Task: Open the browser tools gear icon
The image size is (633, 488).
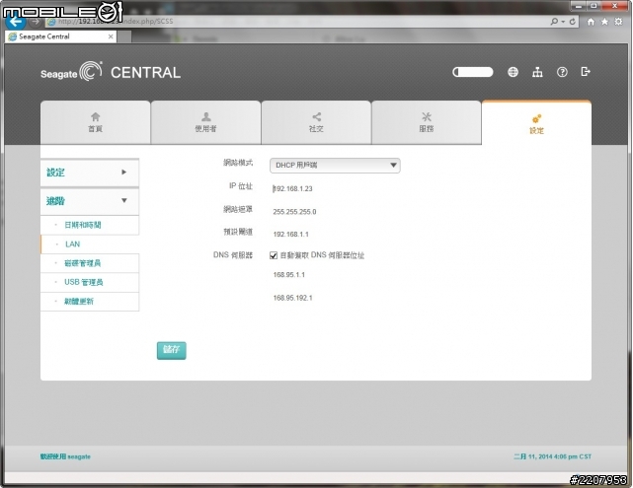Action: click(x=618, y=22)
